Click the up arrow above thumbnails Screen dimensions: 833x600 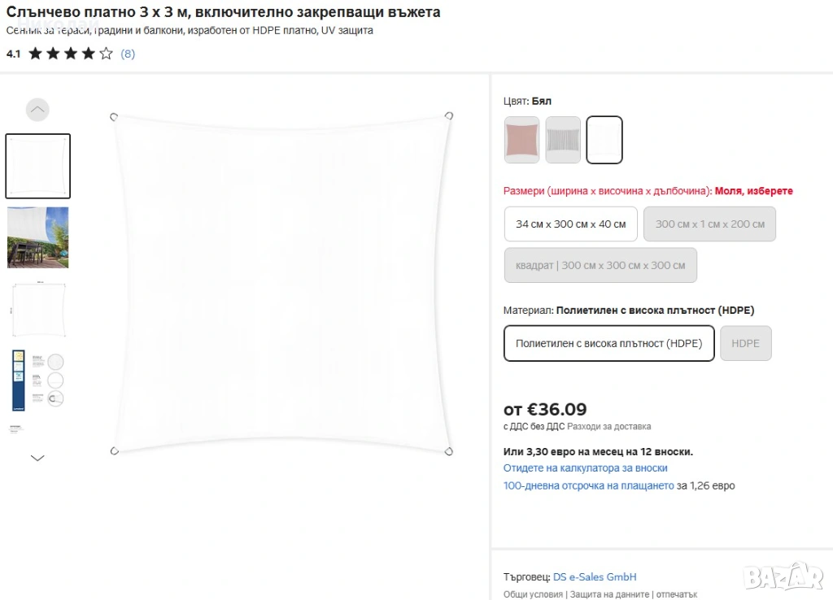(37, 110)
